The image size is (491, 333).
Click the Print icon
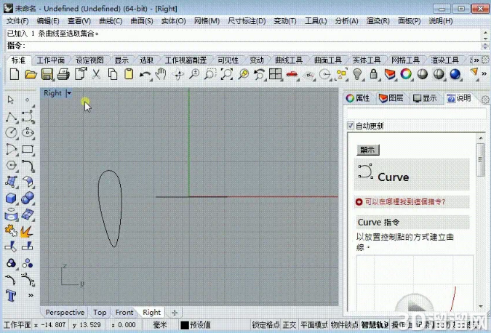pyautogui.click(x=63, y=74)
